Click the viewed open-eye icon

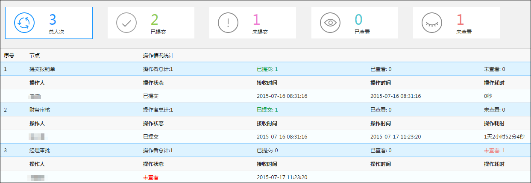click(330, 23)
